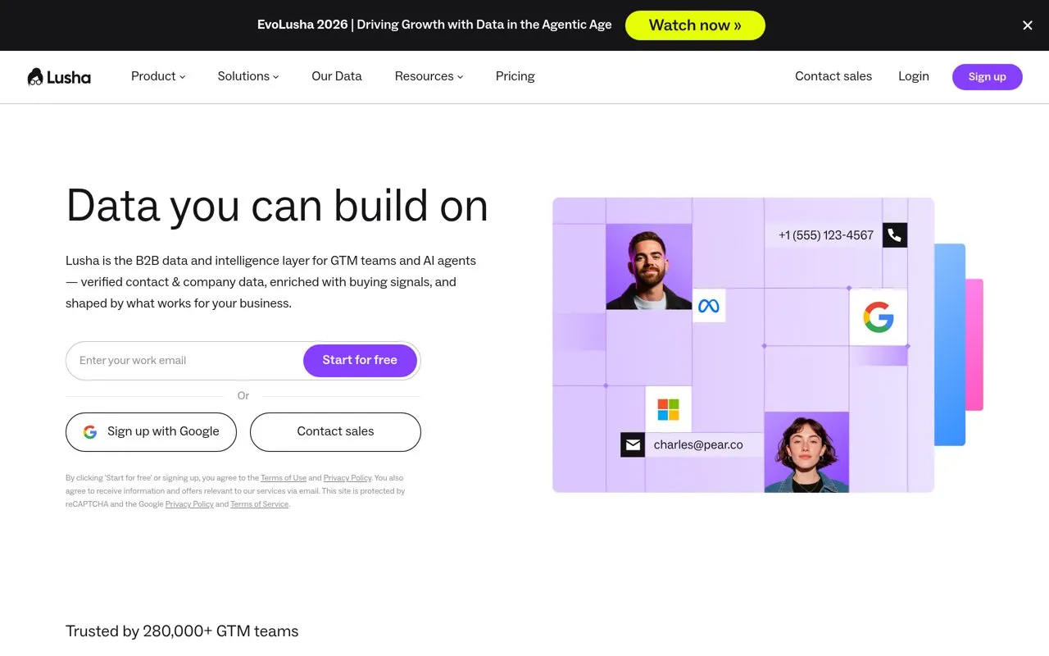Click the Lusha logo in the header
This screenshot has width=1049, height=656.
59,77
